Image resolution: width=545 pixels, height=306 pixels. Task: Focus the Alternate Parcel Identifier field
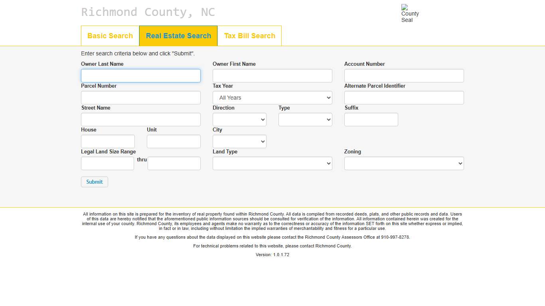(404, 98)
